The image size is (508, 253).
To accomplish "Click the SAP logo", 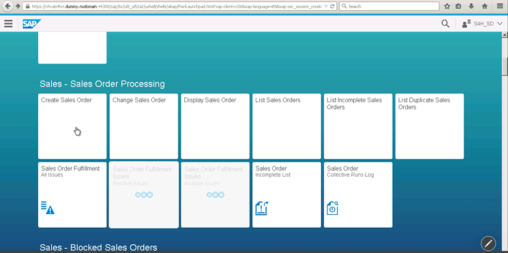I will (32, 24).
